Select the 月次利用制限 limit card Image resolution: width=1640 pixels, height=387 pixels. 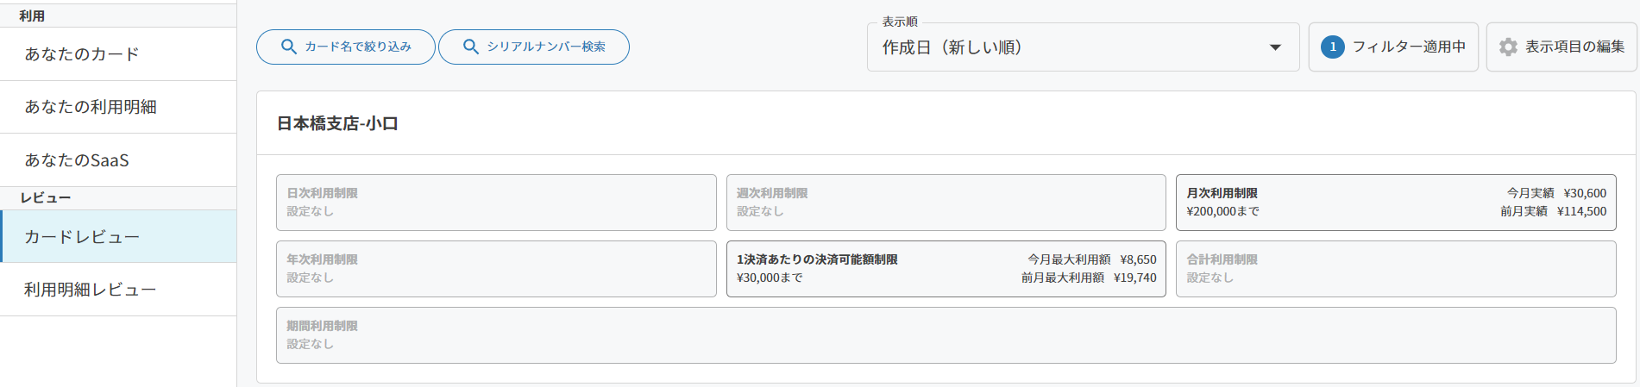click(1396, 203)
